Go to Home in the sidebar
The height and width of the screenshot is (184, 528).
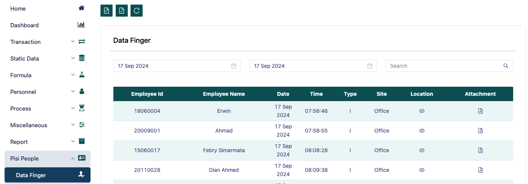(48, 9)
